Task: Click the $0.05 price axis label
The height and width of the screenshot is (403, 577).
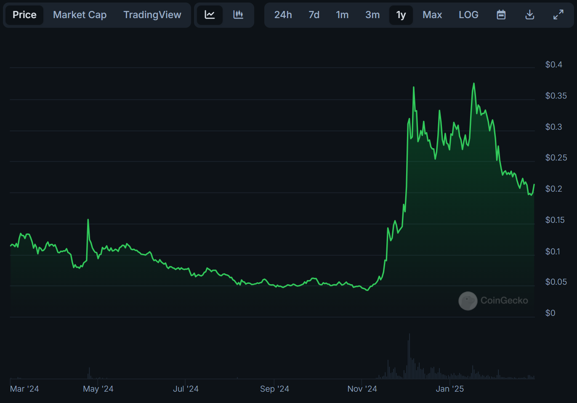Action: pos(556,282)
